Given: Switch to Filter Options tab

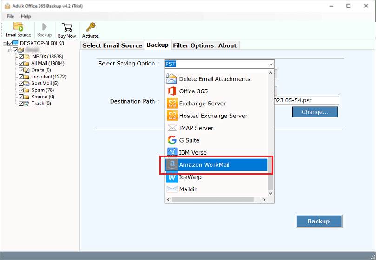Looking at the screenshot, I should 193,45.
